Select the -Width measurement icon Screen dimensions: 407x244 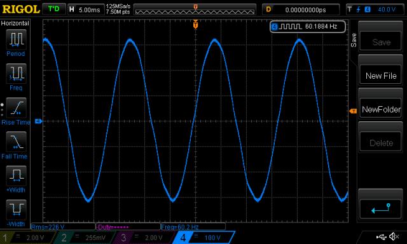pyautogui.click(x=16, y=210)
